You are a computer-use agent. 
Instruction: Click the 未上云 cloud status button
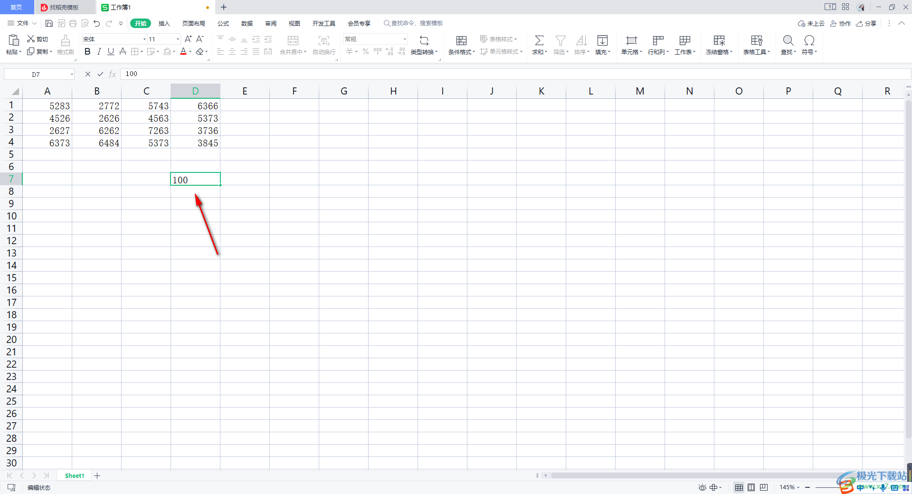(811, 23)
